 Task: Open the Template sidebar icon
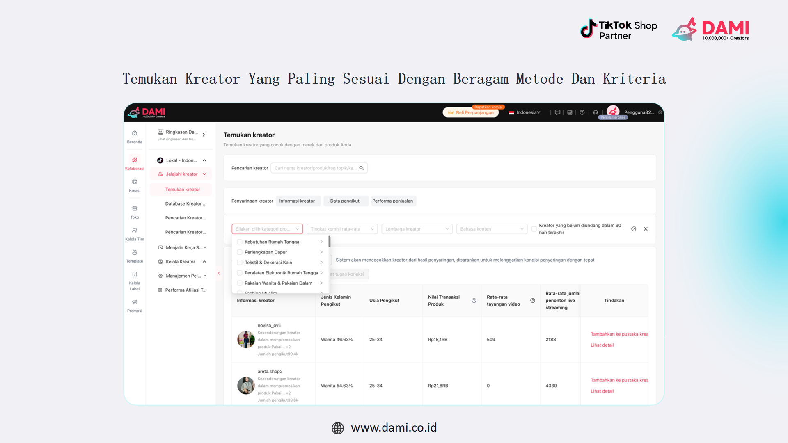pos(135,252)
